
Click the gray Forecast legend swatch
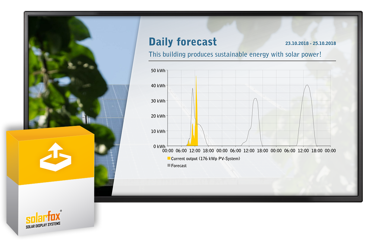click(x=169, y=166)
